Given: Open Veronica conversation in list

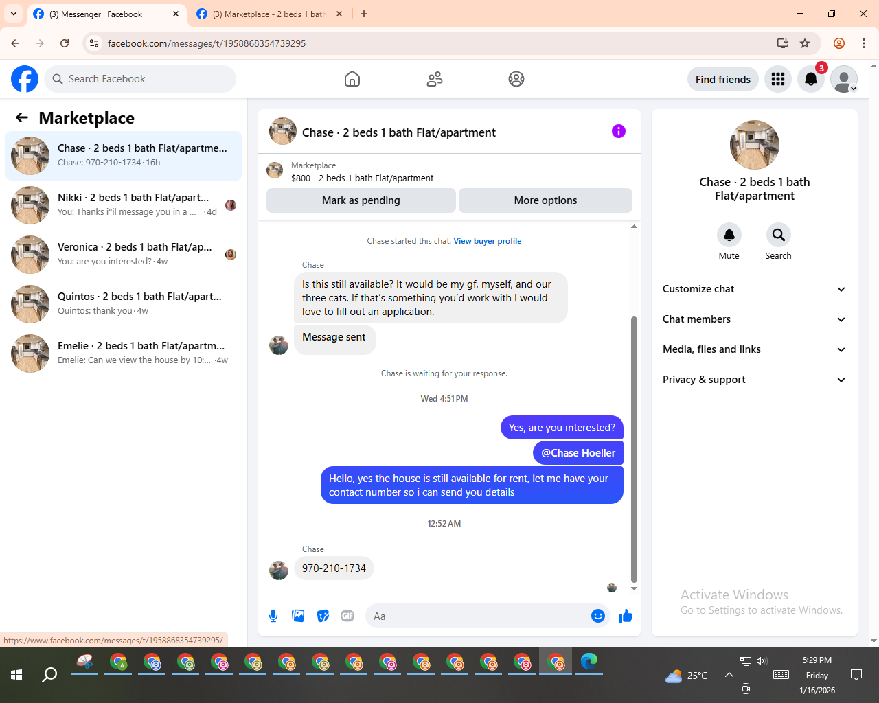Looking at the screenshot, I should tap(124, 255).
